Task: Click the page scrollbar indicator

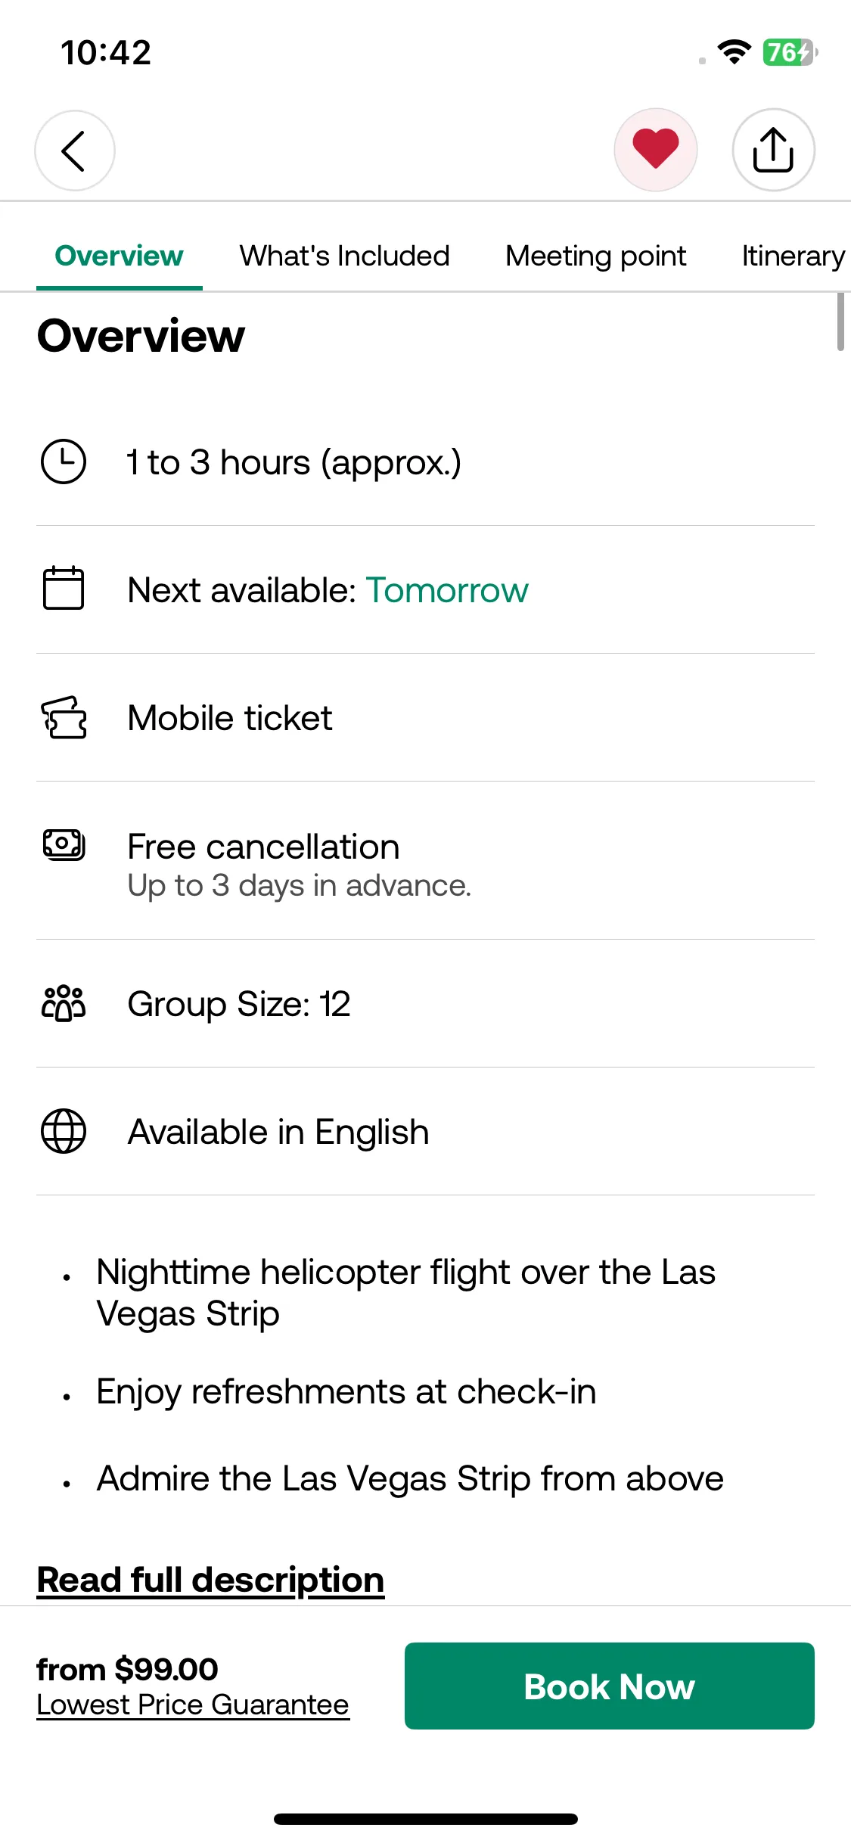Action: point(840,322)
